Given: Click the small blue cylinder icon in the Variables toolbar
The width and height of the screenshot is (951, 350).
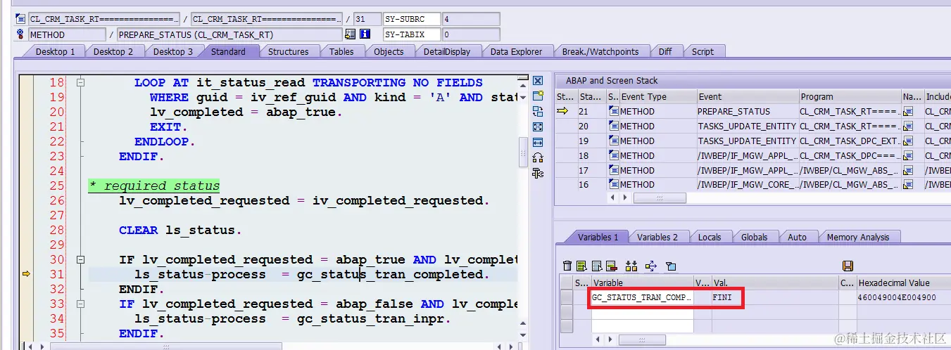Looking at the screenshot, I should 671,266.
